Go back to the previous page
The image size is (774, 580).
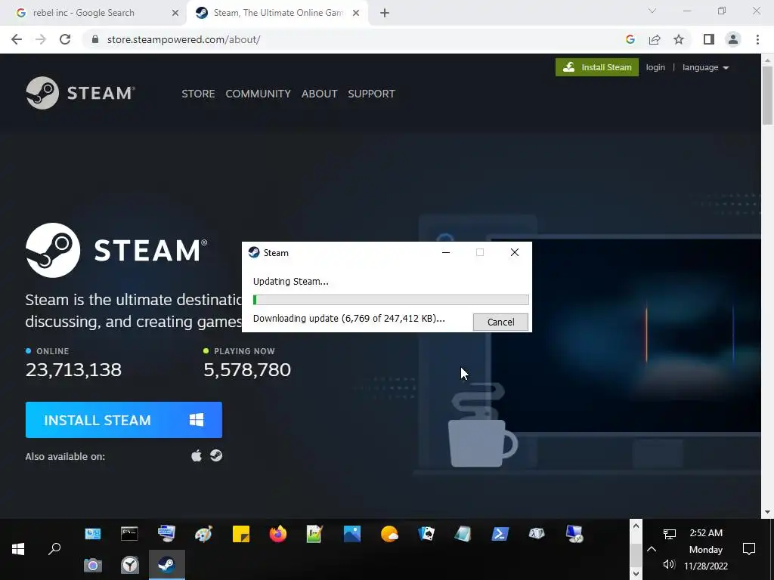pos(17,39)
